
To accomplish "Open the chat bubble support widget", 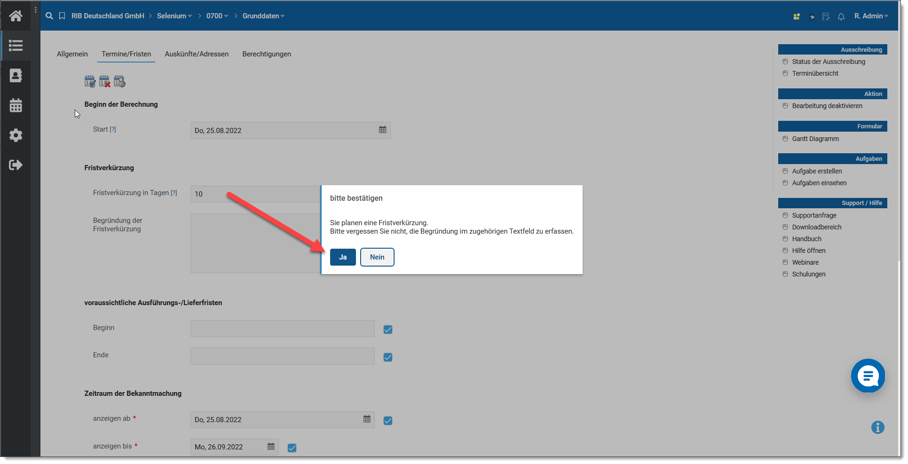I will (x=868, y=376).
